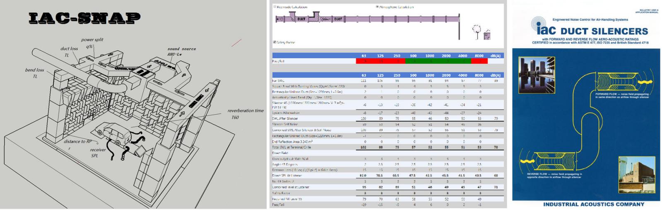Select the Atmospheric Calculation radio button
The height and width of the screenshot is (210, 662).
point(377,7)
